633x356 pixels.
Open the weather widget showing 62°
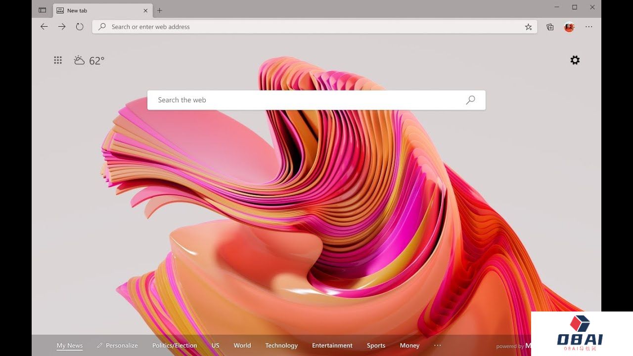[89, 60]
